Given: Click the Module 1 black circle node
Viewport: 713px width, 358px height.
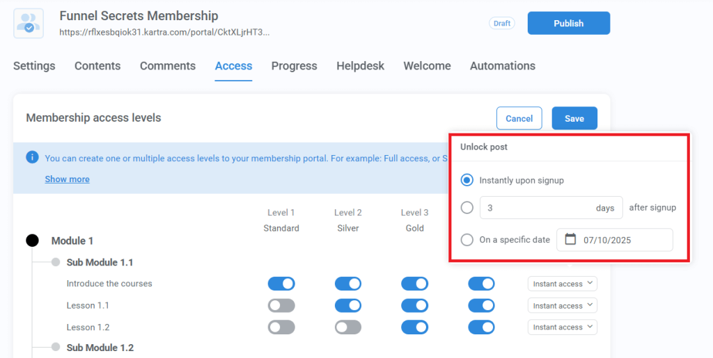Looking at the screenshot, I should point(32,241).
